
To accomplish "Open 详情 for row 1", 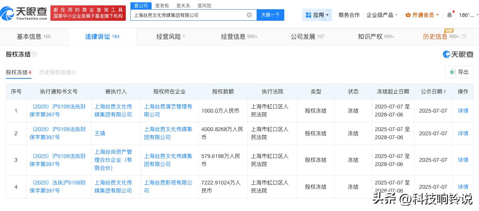I will click(463, 111).
